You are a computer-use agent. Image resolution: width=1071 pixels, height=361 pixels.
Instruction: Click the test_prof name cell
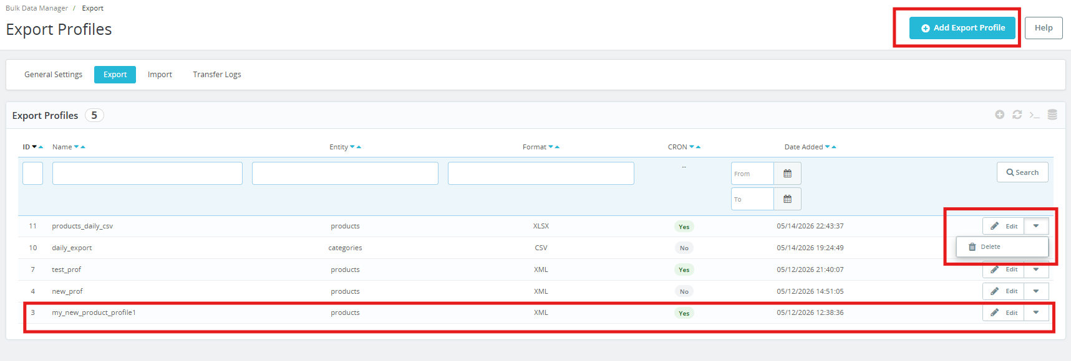[66, 270]
